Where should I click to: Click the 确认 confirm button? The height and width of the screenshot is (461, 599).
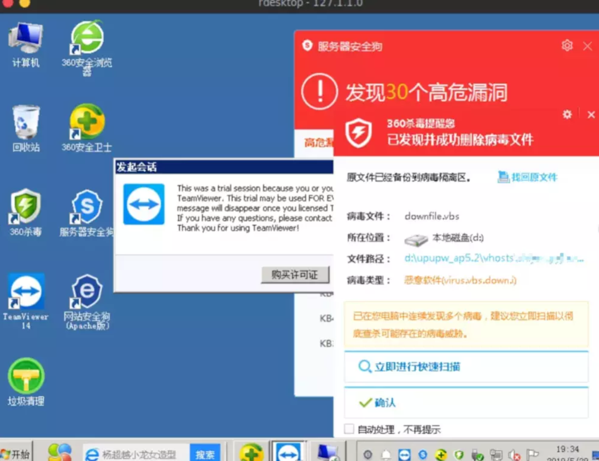466,402
